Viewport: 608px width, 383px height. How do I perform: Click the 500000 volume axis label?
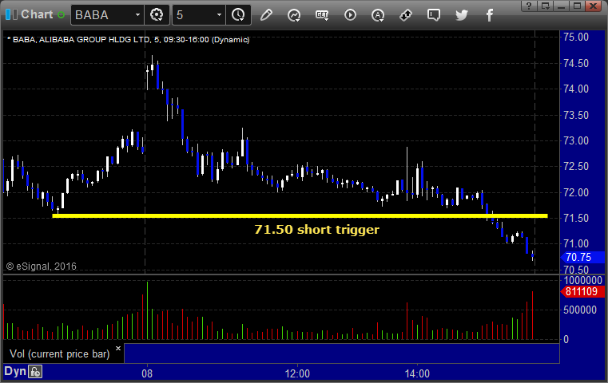[x=580, y=310]
